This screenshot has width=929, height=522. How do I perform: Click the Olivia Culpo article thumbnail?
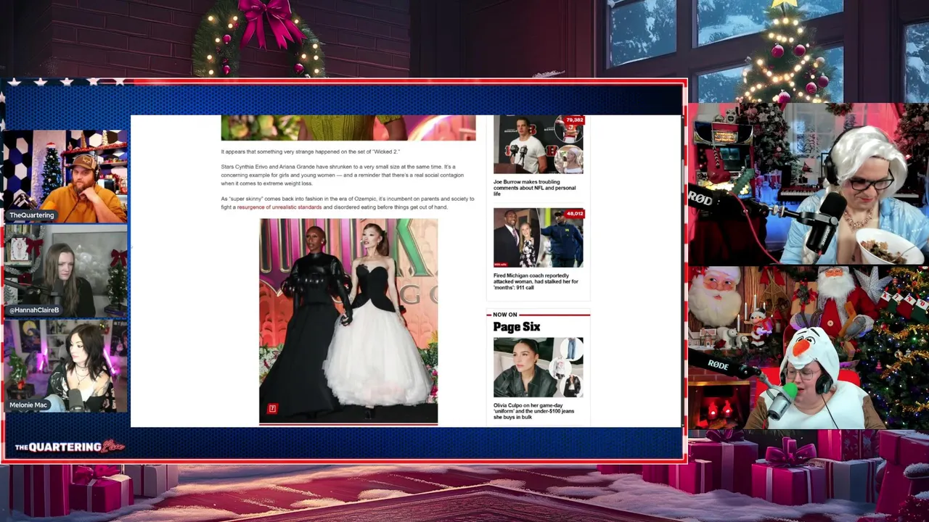(538, 368)
